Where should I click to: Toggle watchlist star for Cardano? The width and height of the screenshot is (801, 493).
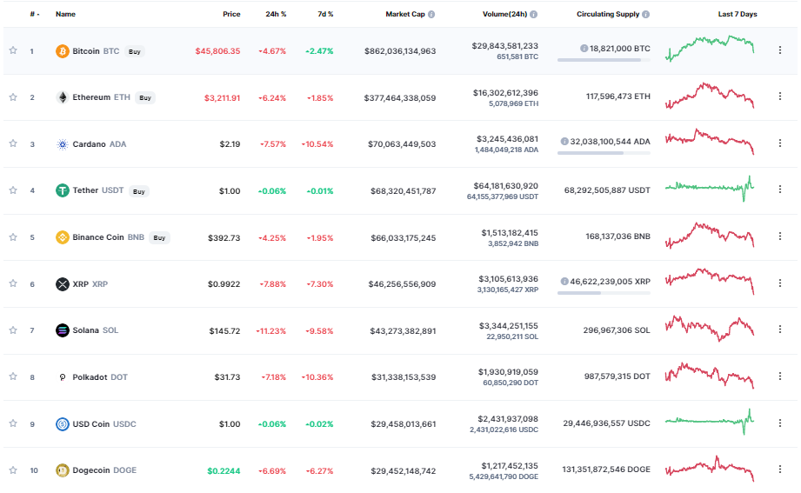(x=13, y=143)
